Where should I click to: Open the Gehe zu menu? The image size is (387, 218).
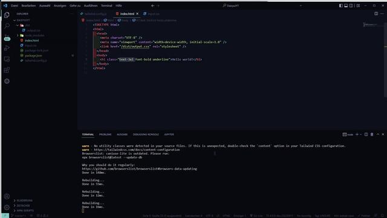pyautogui.click(x=75, y=5)
